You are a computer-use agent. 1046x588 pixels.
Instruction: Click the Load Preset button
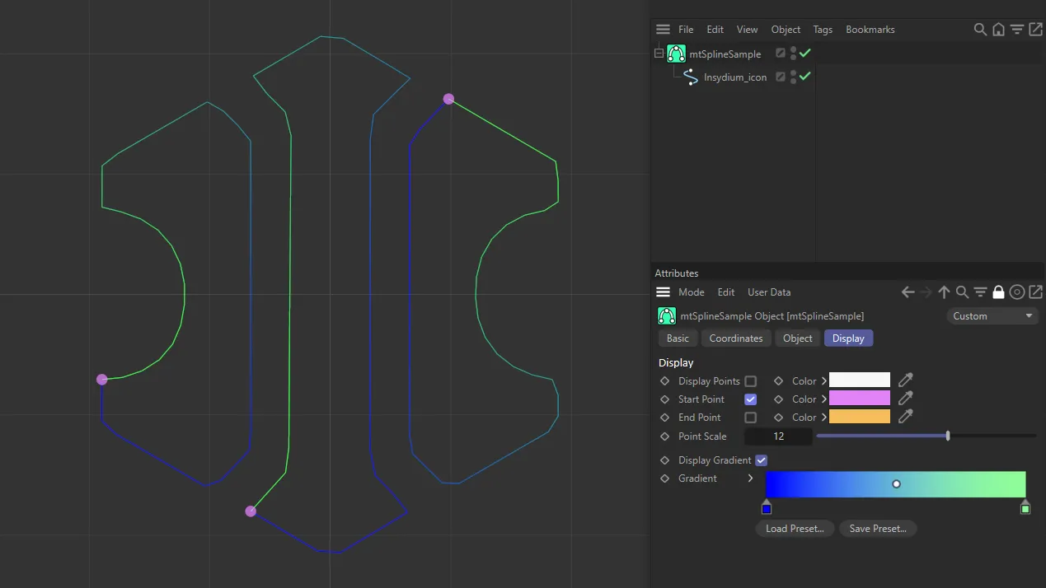click(794, 528)
